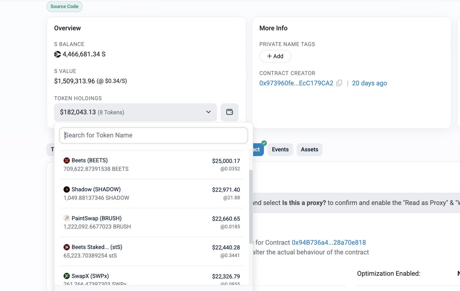Click the S balance Sonic logo
The image size is (460, 291).
point(58,54)
